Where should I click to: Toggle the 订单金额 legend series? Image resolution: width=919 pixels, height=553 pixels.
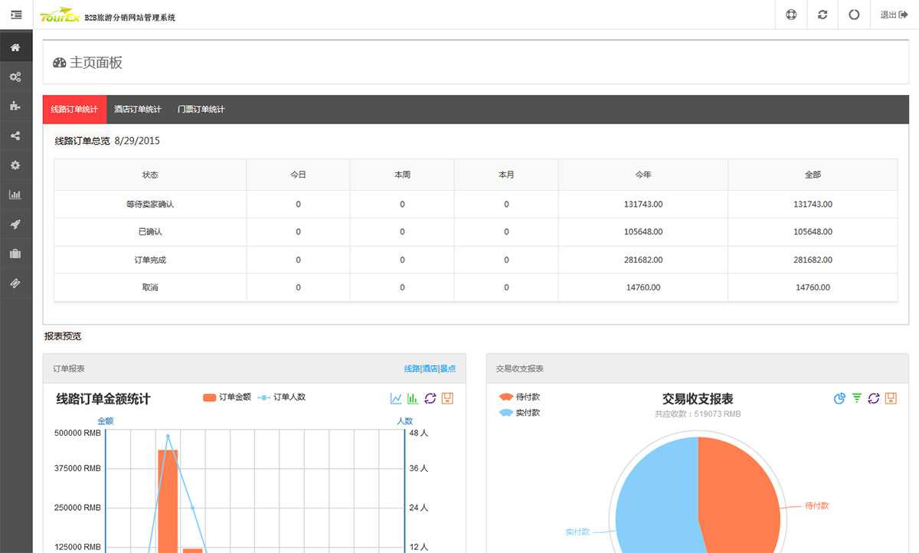(x=227, y=397)
